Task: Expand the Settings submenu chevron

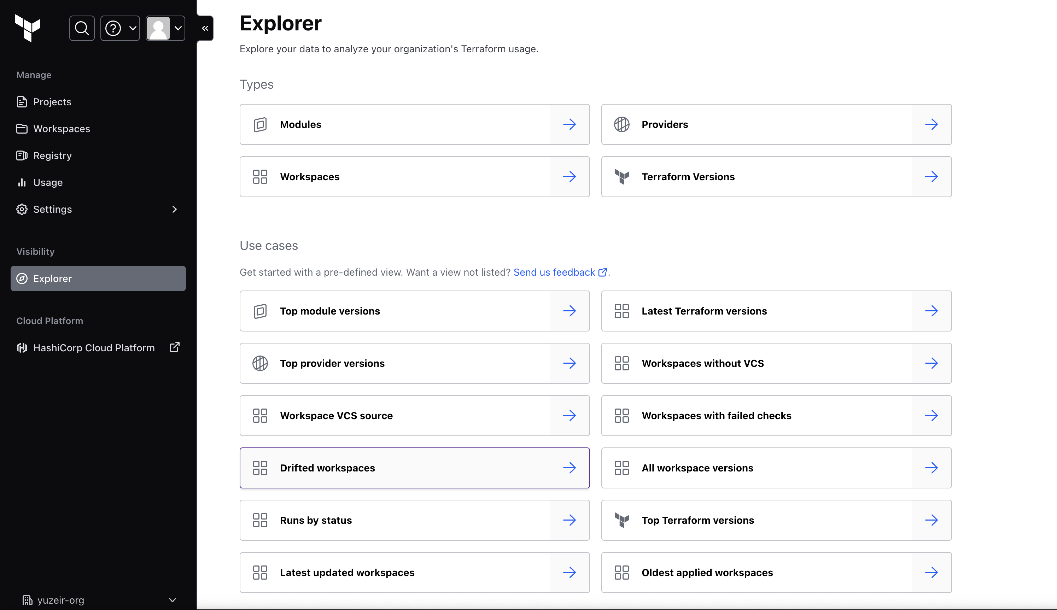Action: (x=174, y=209)
